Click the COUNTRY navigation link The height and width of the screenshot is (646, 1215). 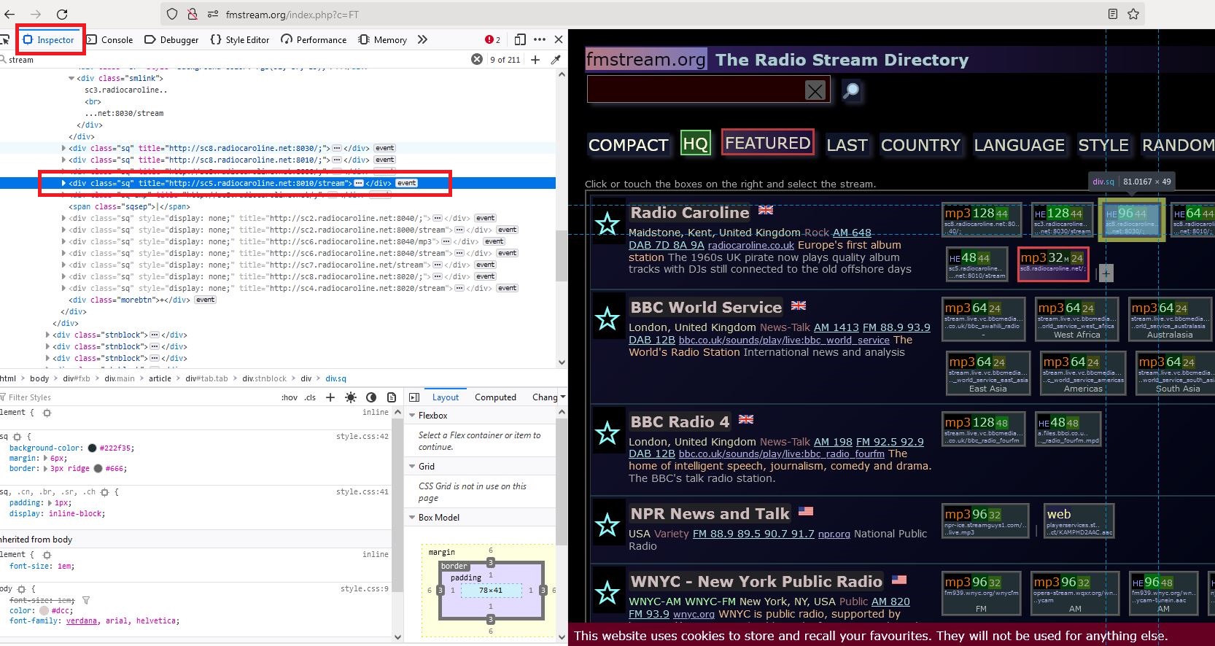[x=920, y=145]
